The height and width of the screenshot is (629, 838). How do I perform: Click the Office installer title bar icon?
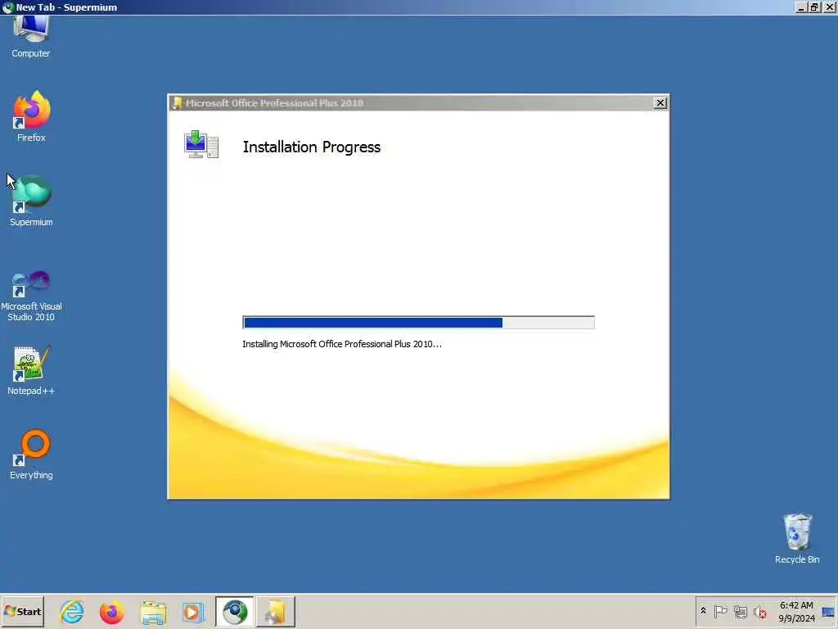177,102
